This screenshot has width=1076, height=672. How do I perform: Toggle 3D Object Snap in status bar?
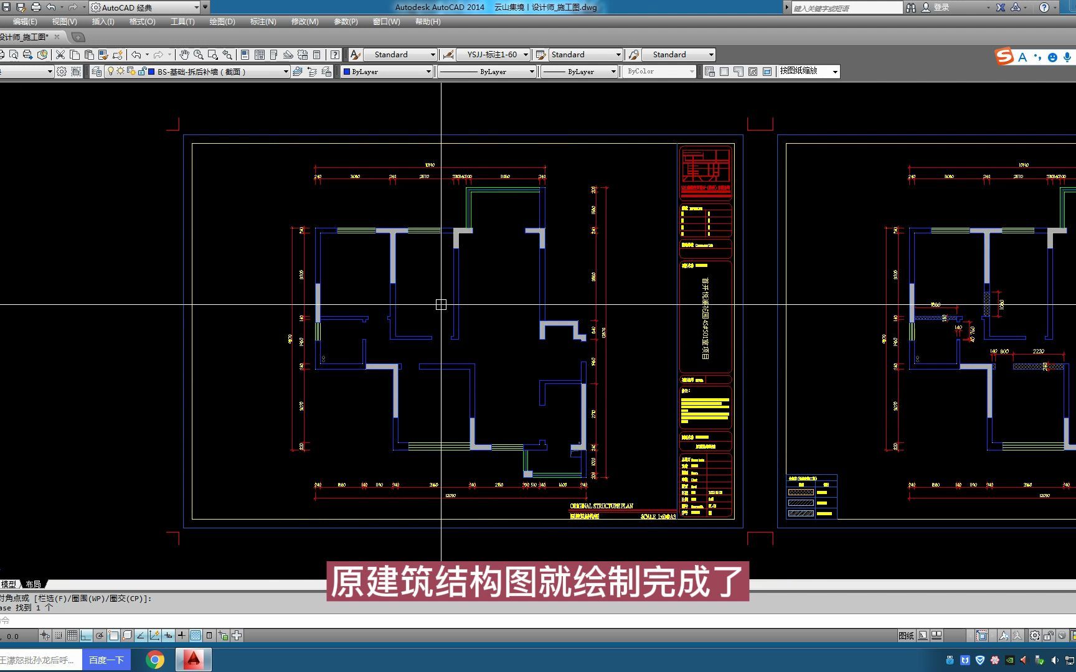pyautogui.click(x=127, y=635)
